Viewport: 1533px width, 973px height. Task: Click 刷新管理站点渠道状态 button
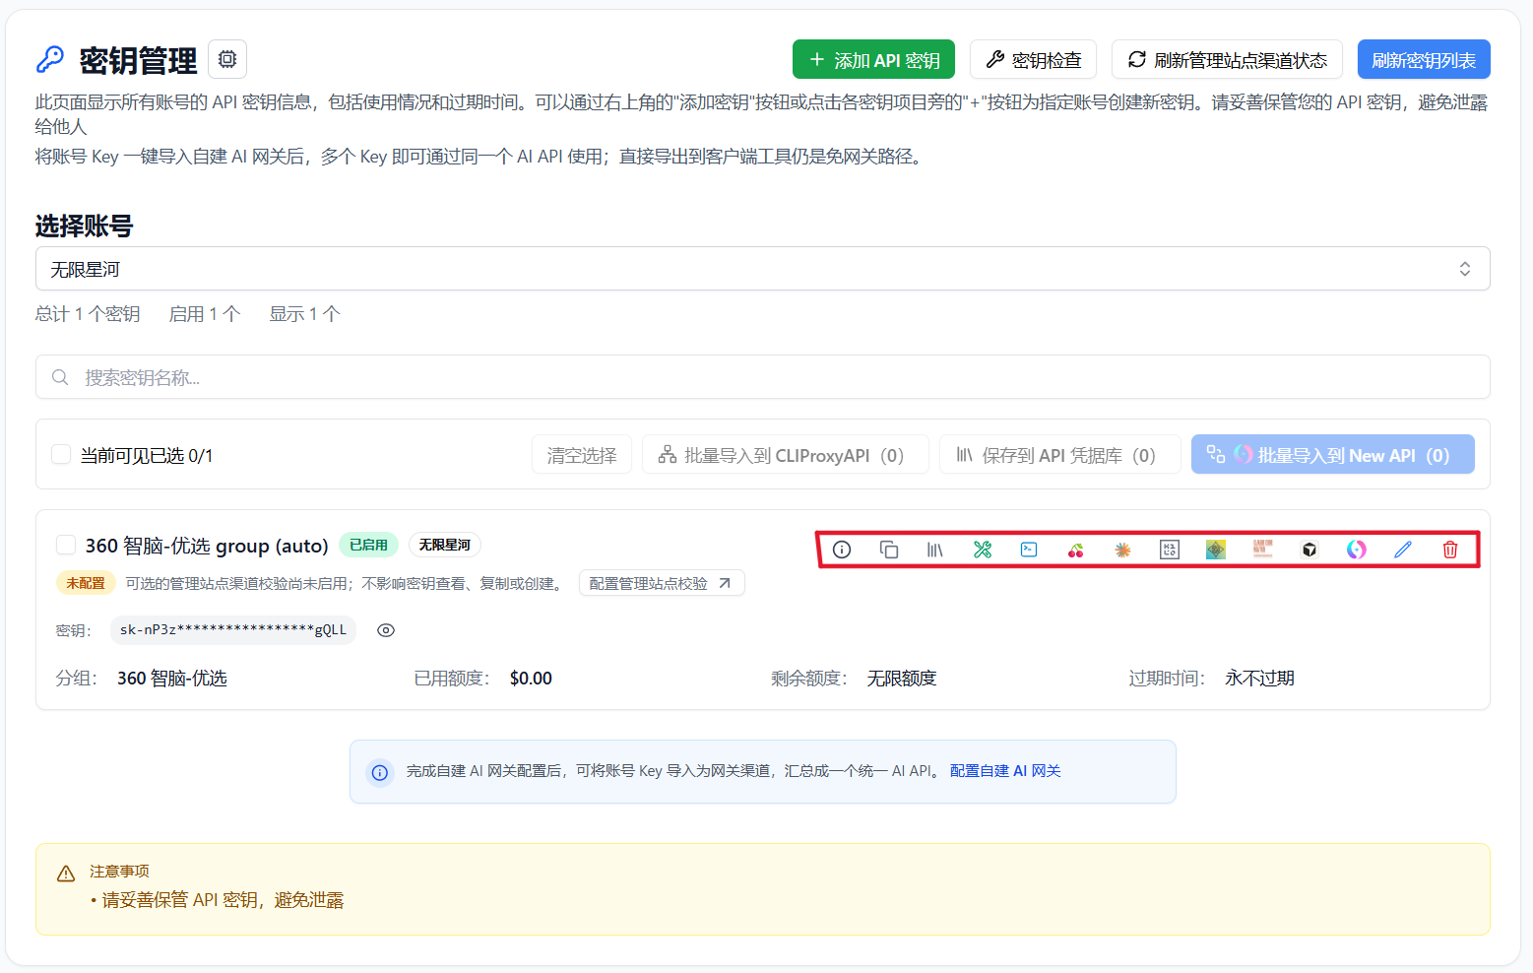pyautogui.click(x=1227, y=59)
